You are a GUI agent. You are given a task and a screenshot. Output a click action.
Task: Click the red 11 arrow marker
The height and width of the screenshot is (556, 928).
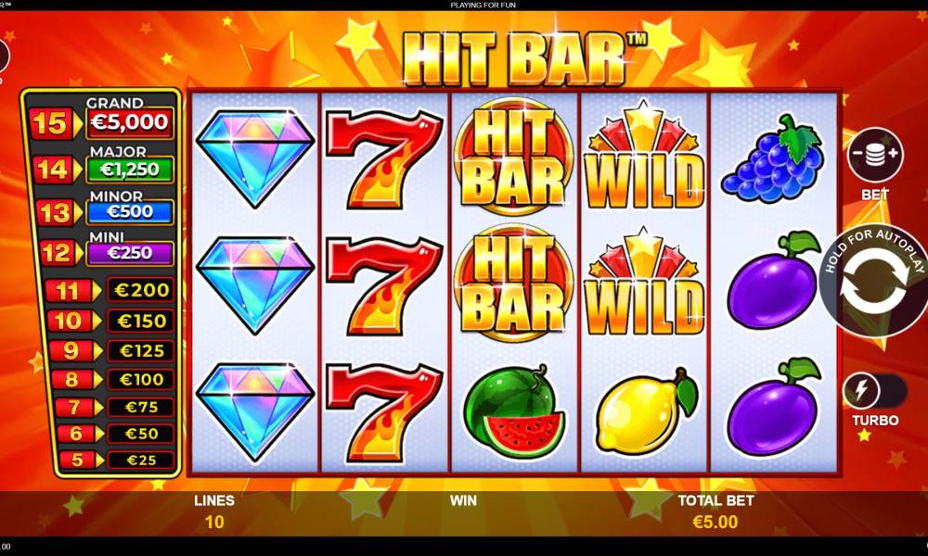72,291
